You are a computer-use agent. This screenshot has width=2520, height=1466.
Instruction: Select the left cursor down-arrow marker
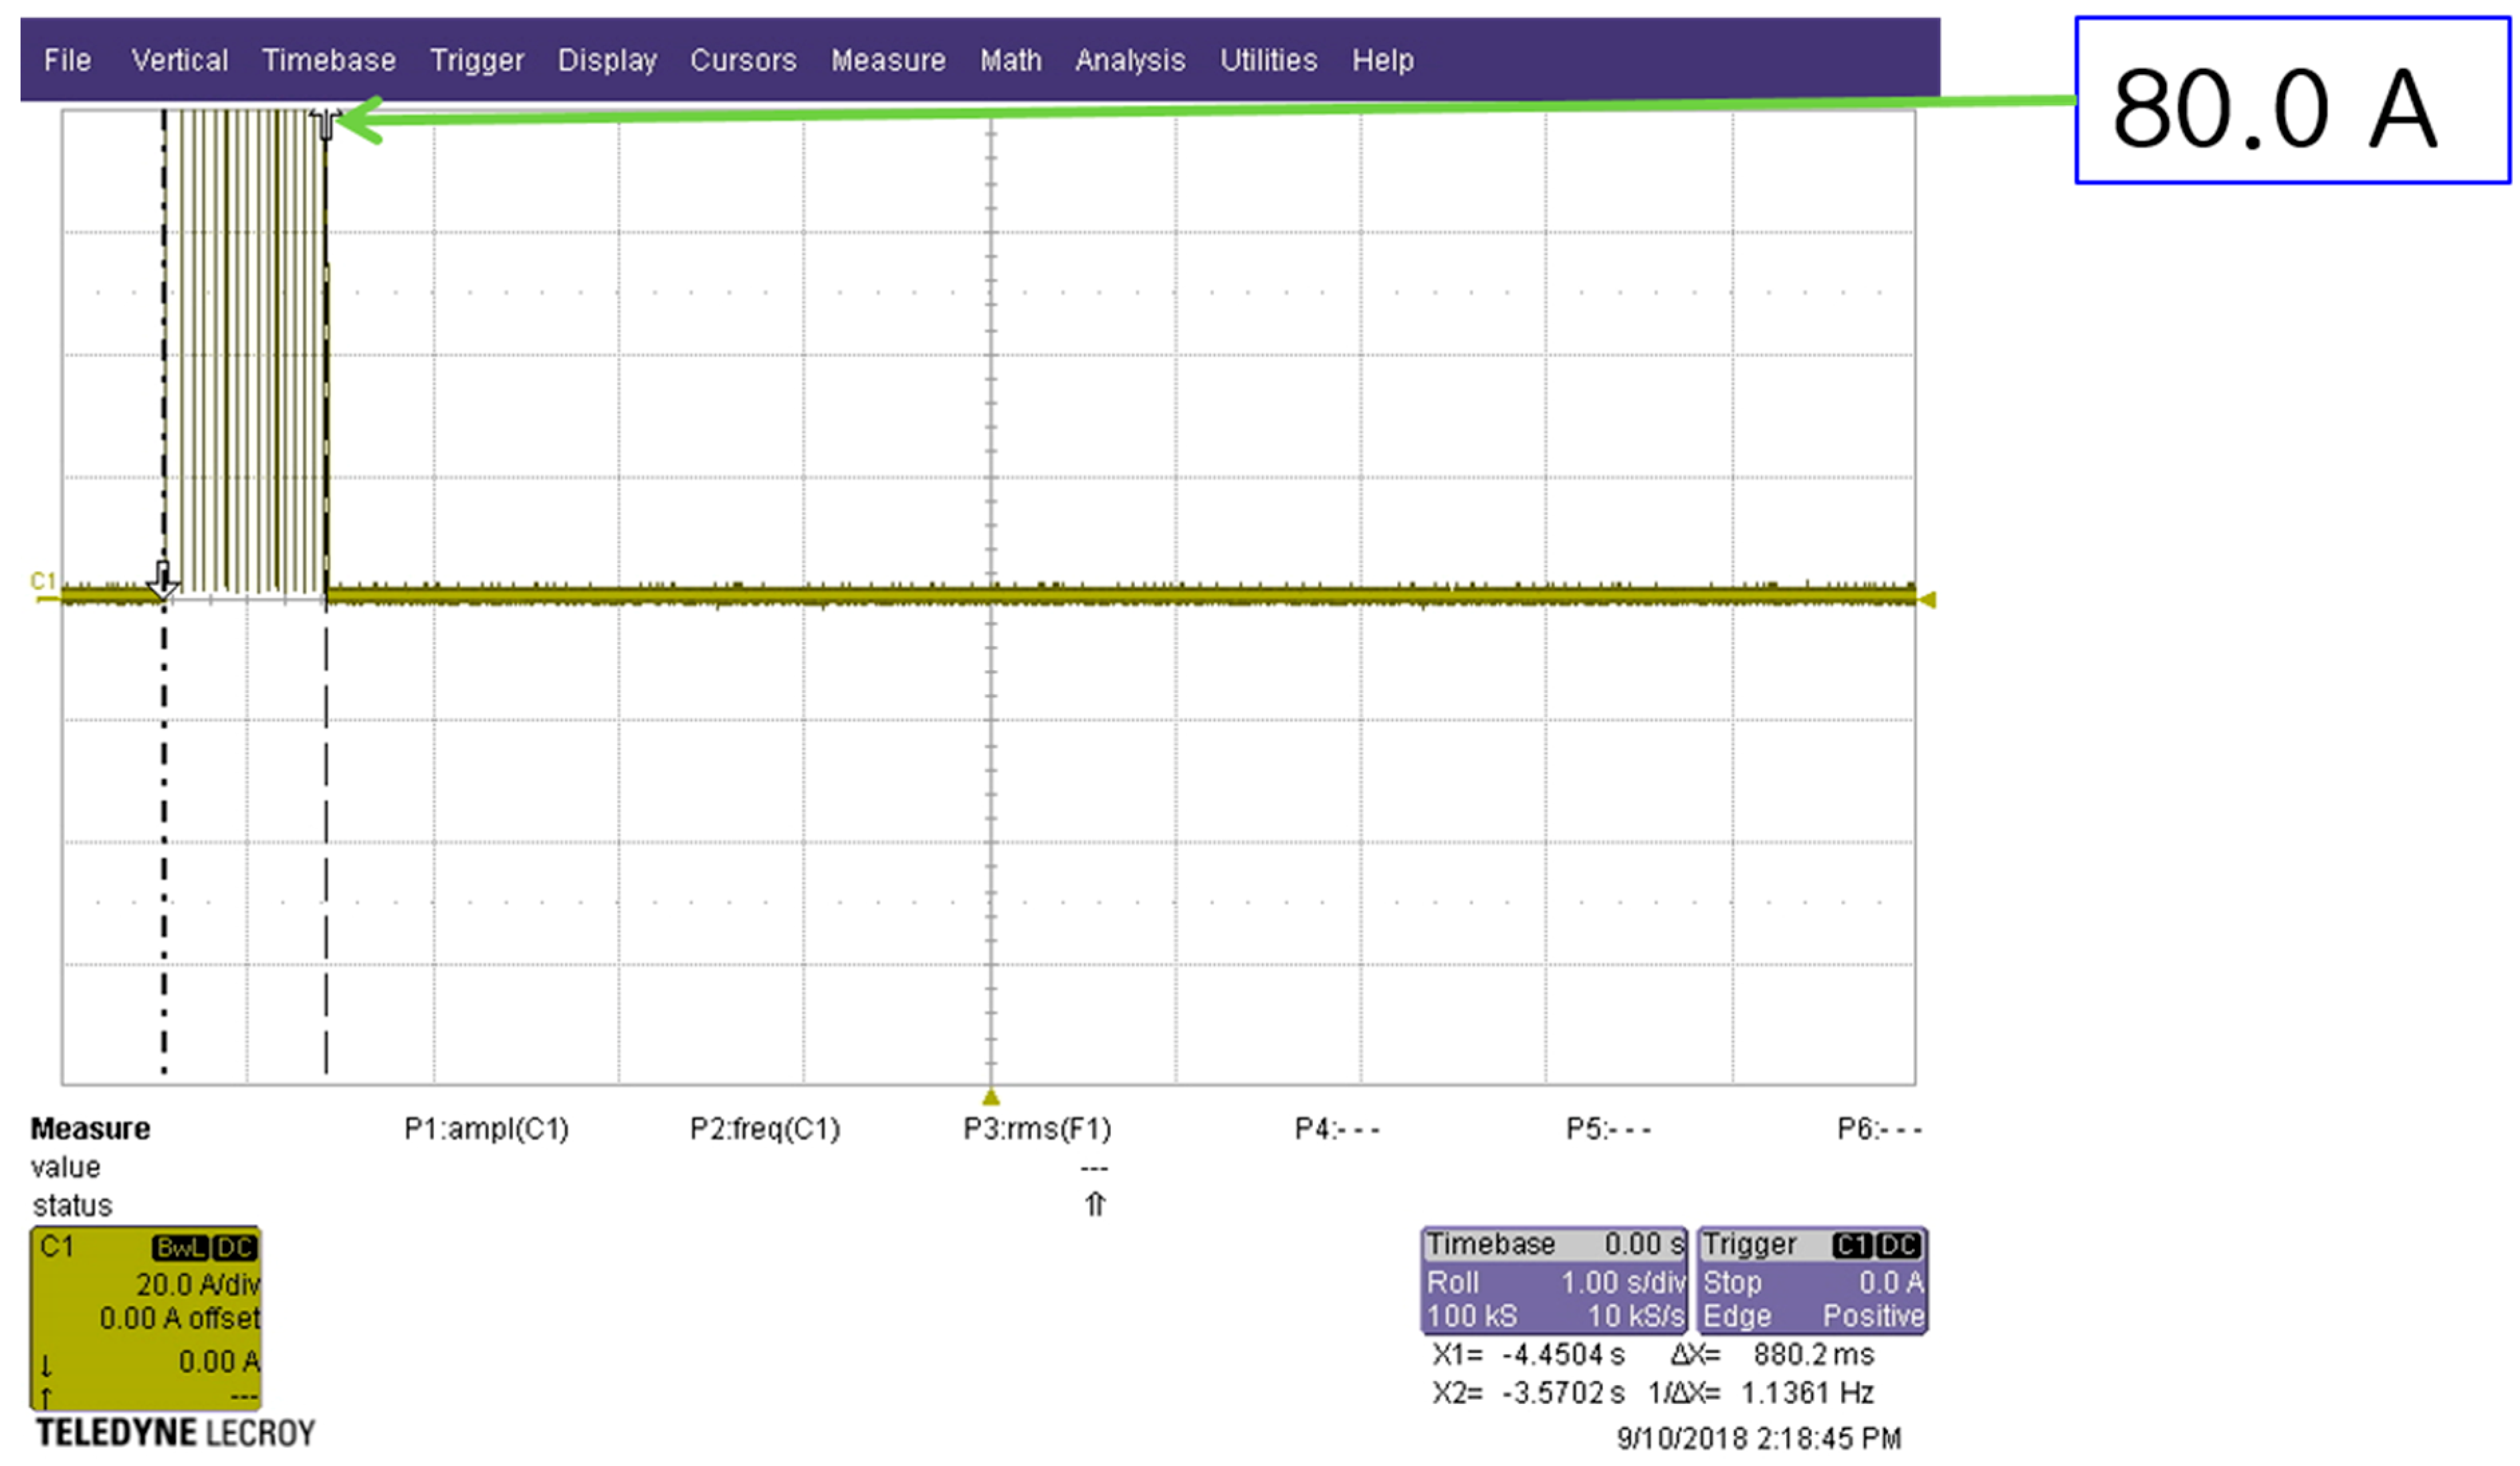(x=164, y=580)
